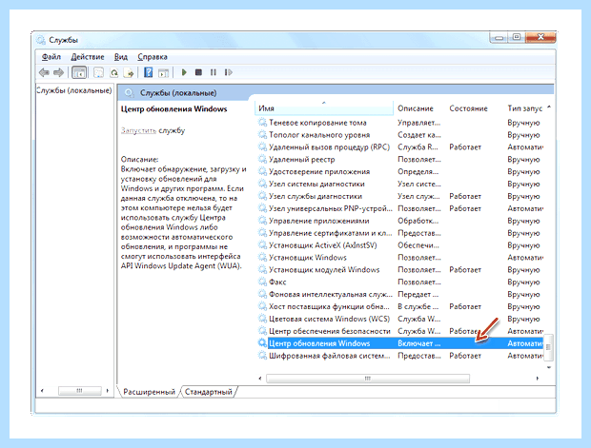Select the Центр обеспечения безопасности service
591x448 pixels.
[330, 331]
